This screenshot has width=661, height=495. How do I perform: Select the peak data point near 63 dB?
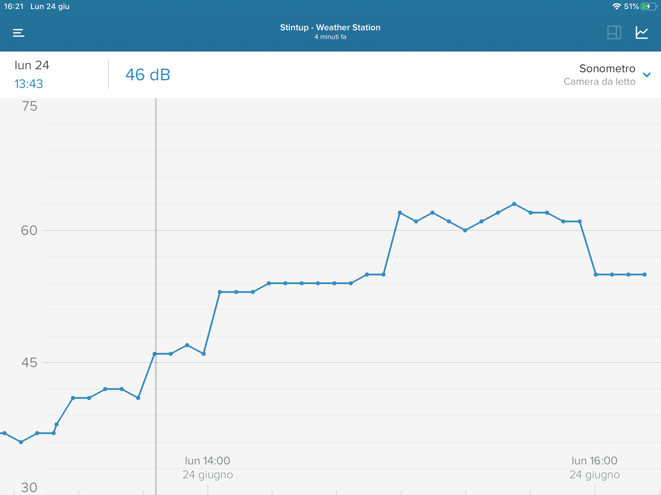pos(514,204)
